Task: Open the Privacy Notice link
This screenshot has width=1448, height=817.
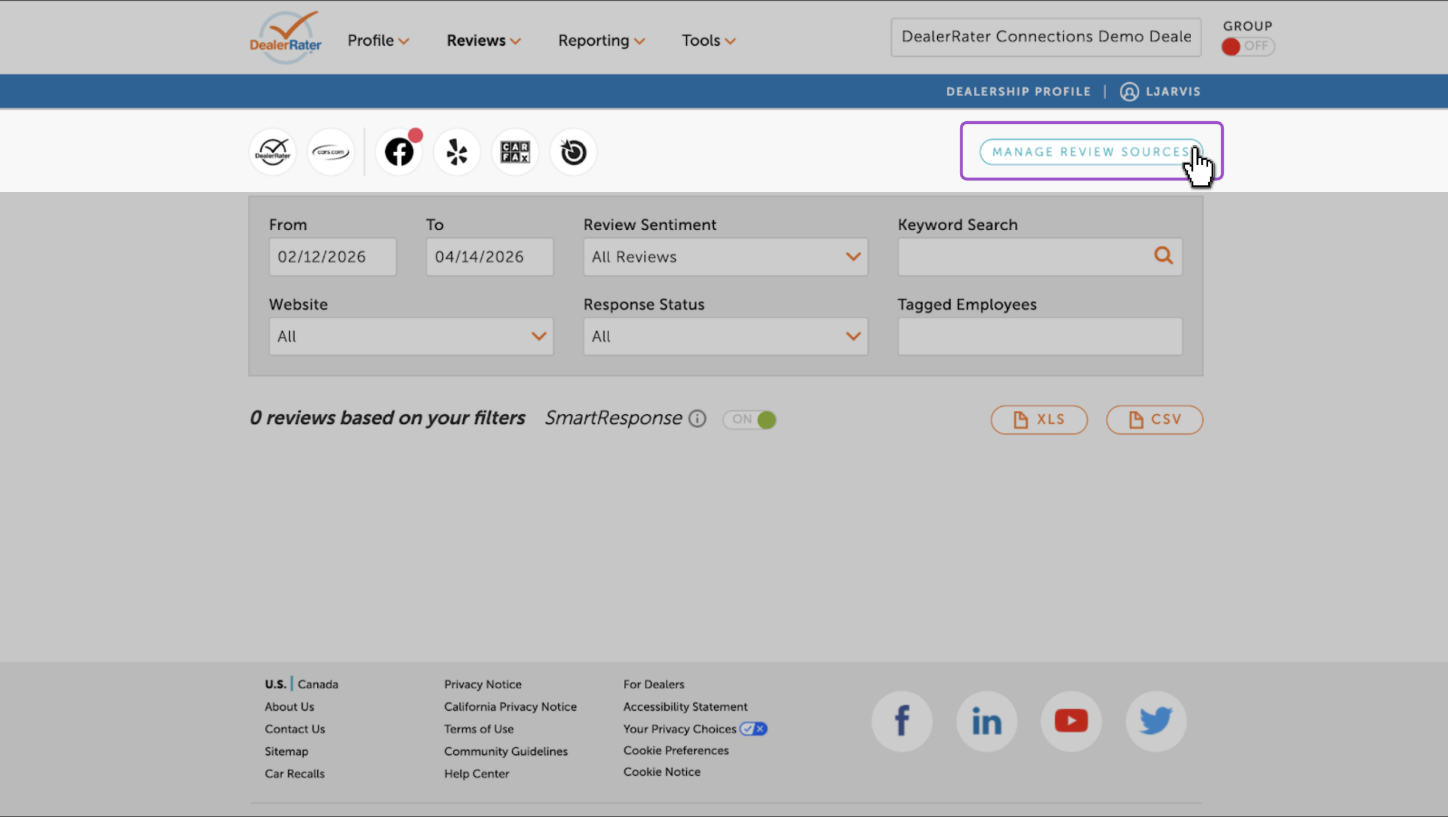Action: click(482, 684)
